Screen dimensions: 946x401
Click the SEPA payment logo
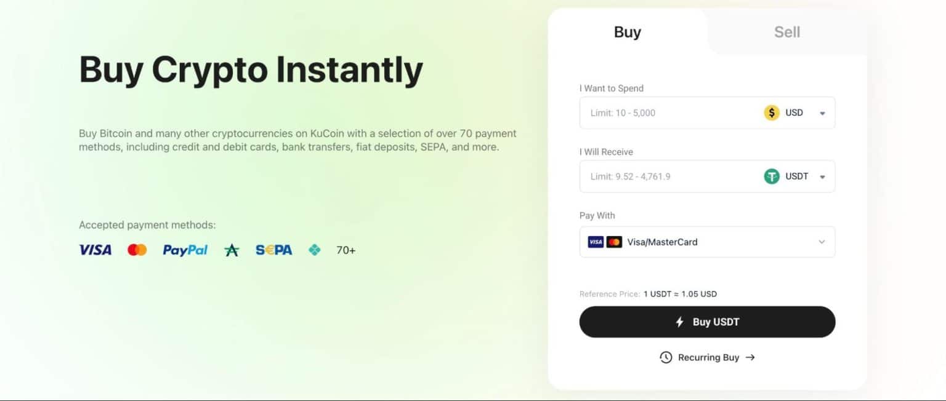tap(273, 249)
